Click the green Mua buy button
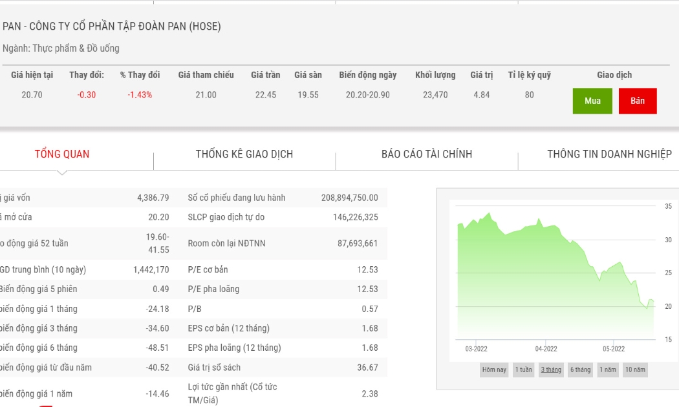The image size is (679, 407). tap(592, 101)
